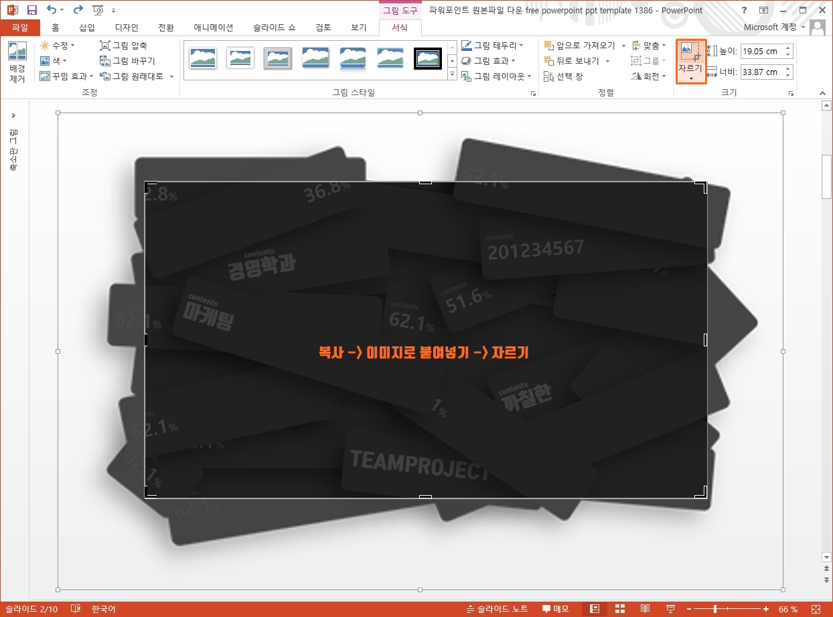Apply the black double-frame picture style
This screenshot has height=617, width=833.
[428, 58]
